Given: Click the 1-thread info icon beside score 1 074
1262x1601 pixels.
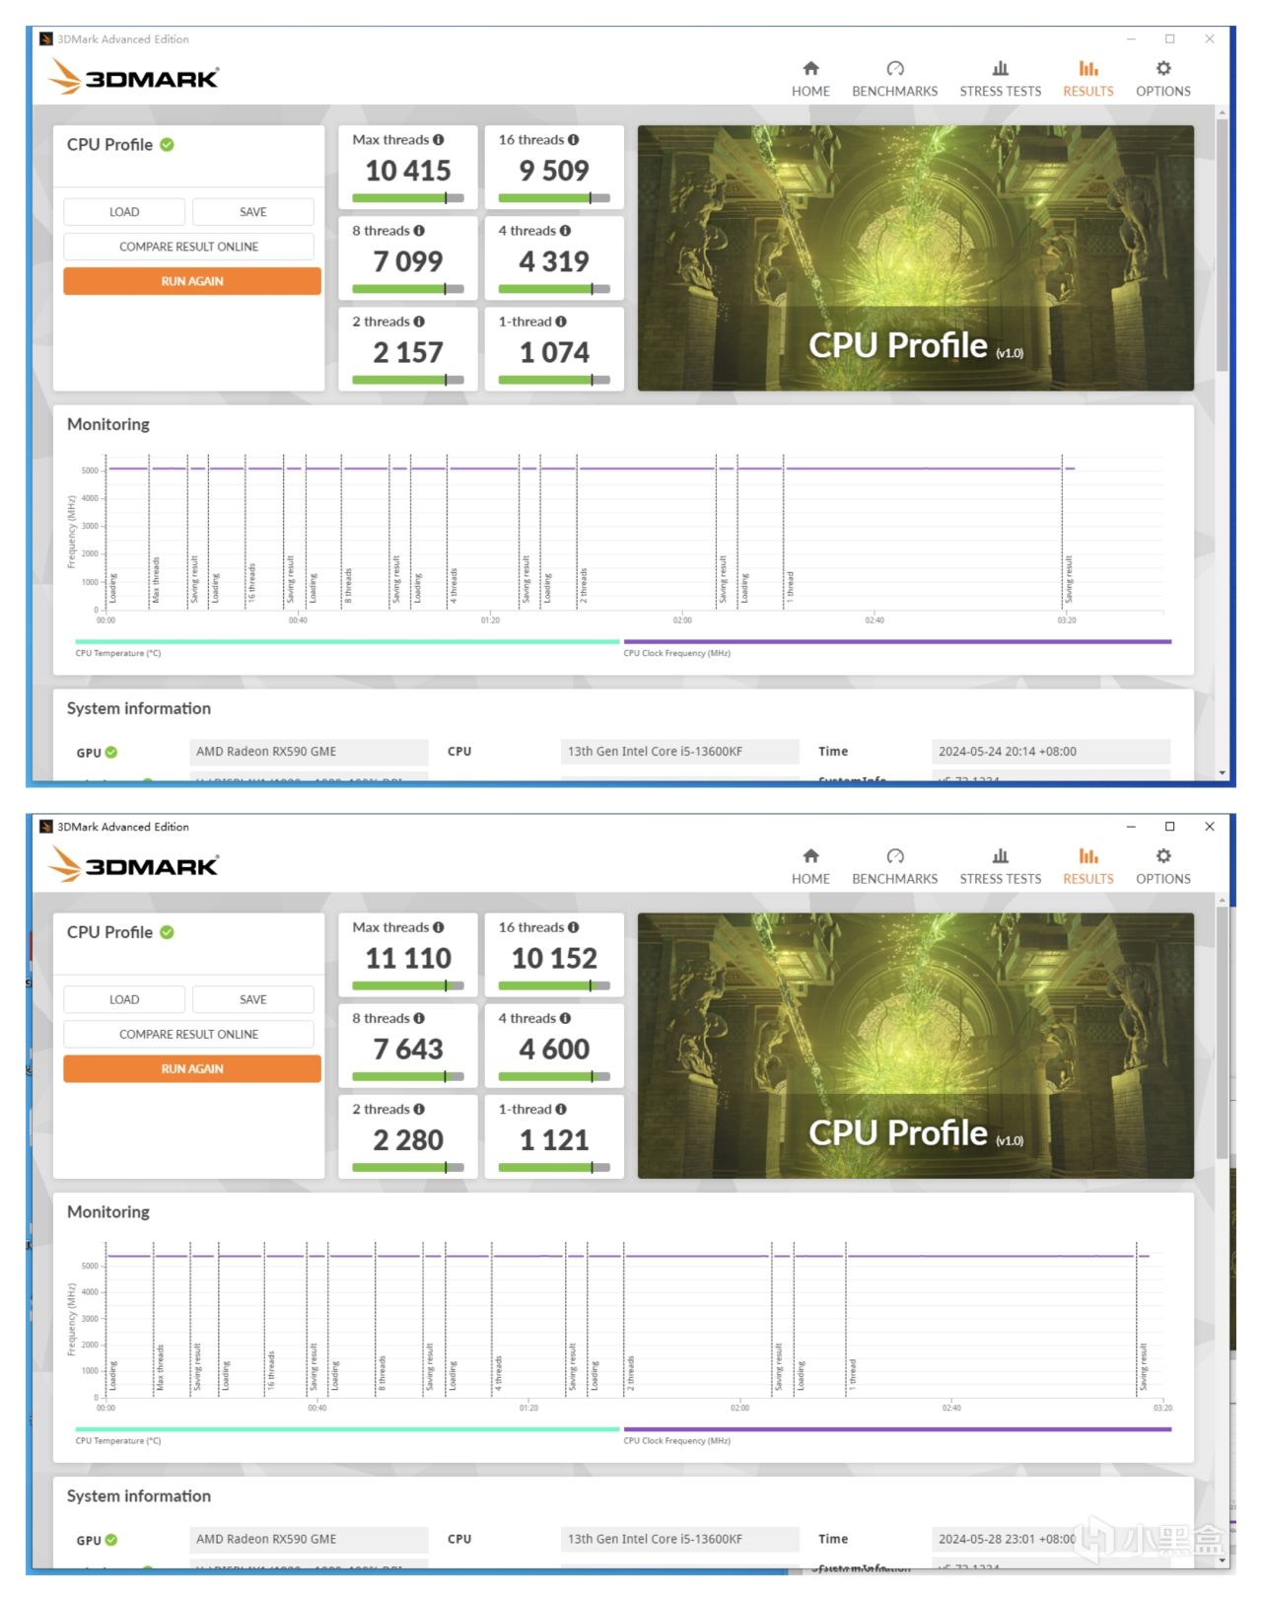Looking at the screenshot, I should [x=561, y=322].
